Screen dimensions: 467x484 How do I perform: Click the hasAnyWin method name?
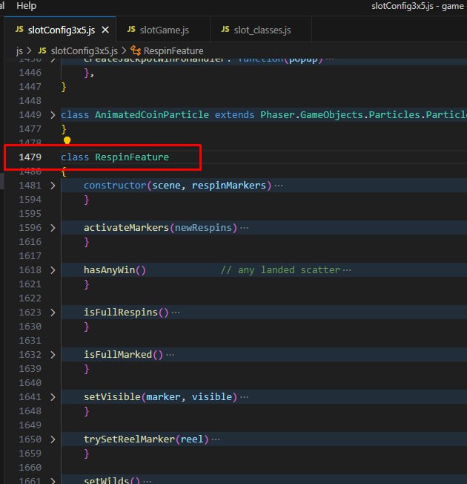point(110,270)
